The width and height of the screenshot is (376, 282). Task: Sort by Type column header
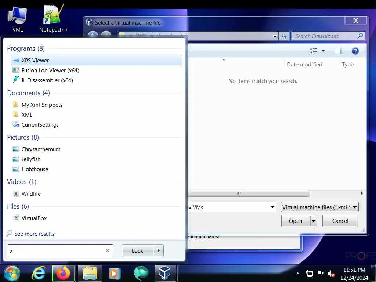(x=348, y=64)
